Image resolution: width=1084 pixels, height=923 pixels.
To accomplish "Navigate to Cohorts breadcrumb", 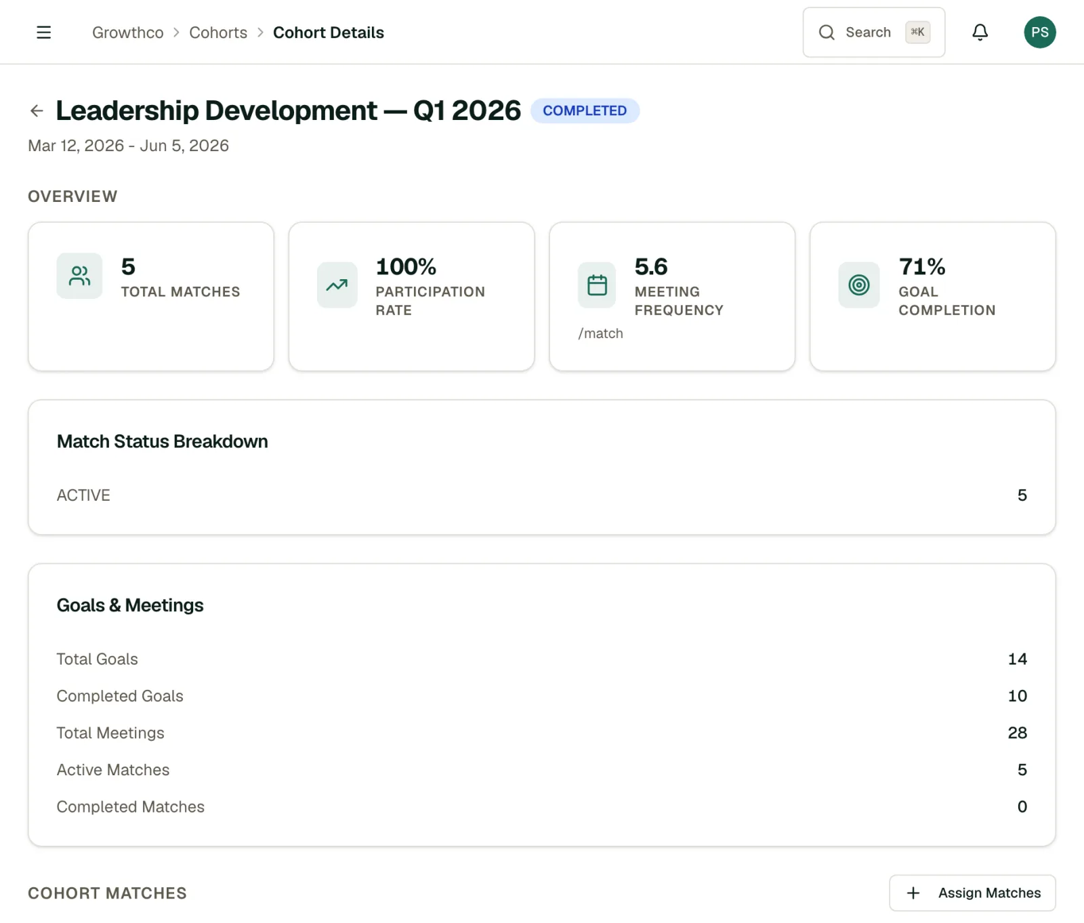I will pyautogui.click(x=218, y=33).
